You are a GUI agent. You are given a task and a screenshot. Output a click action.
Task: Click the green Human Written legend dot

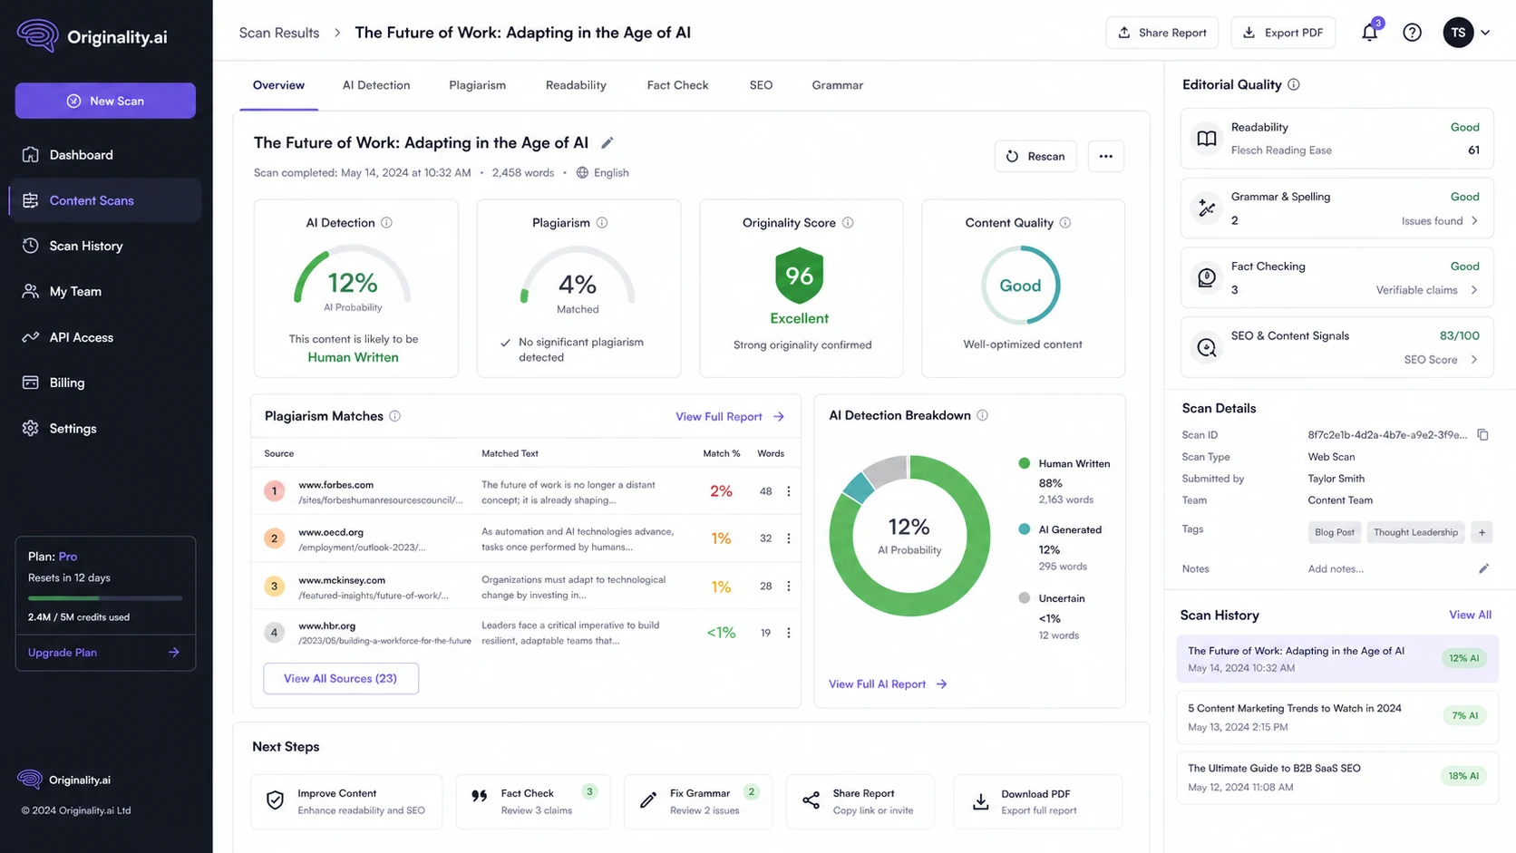pos(1025,463)
